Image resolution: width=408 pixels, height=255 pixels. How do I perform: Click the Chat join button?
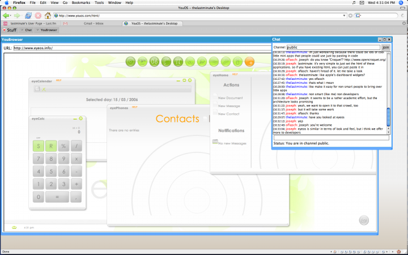tap(386, 48)
